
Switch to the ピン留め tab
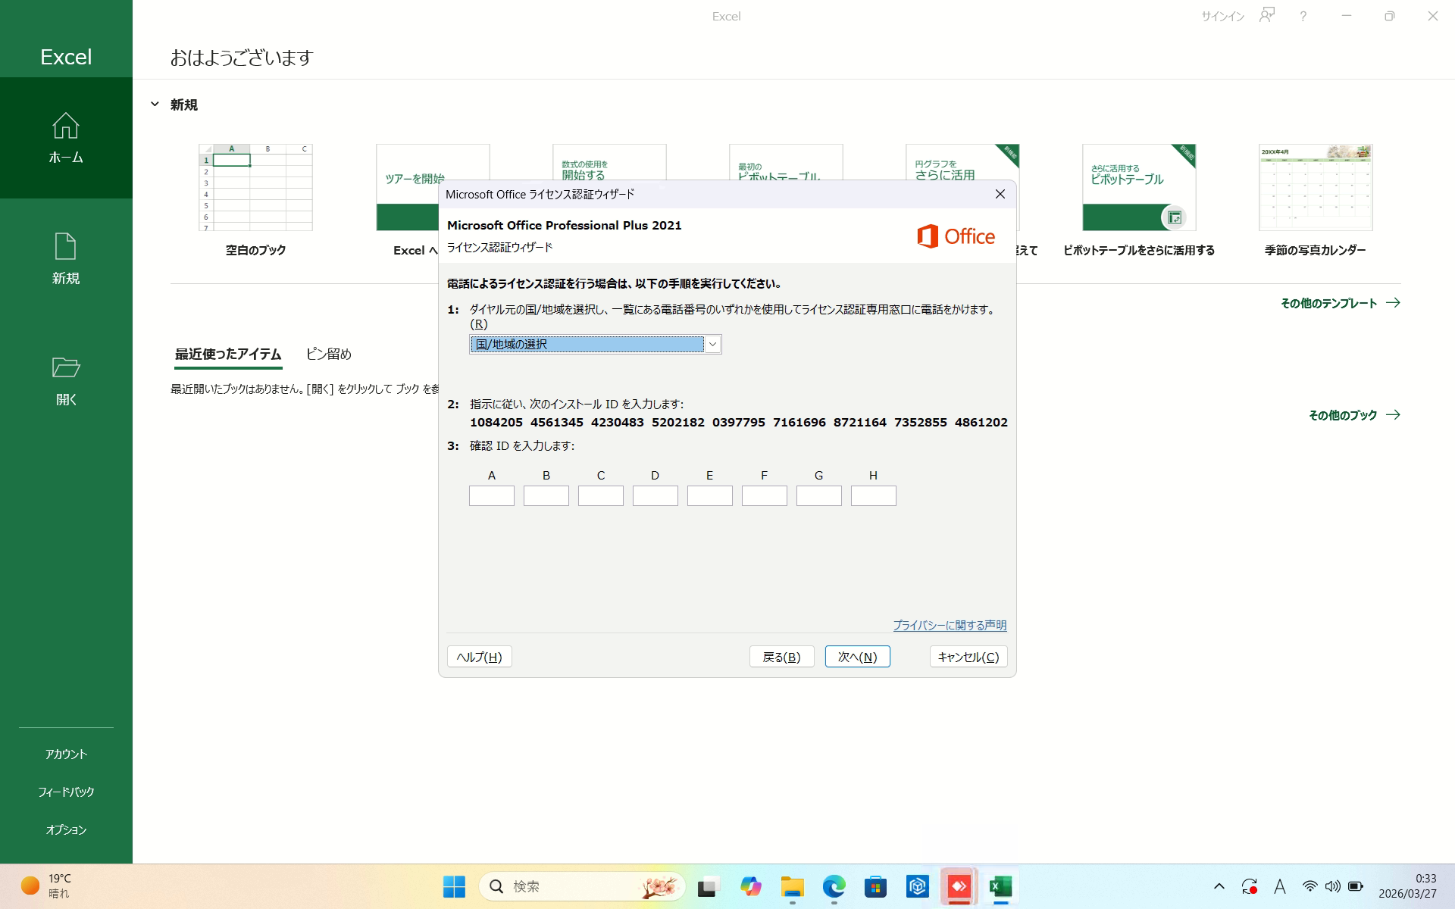(x=328, y=354)
